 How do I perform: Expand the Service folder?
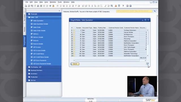(44, 80)
